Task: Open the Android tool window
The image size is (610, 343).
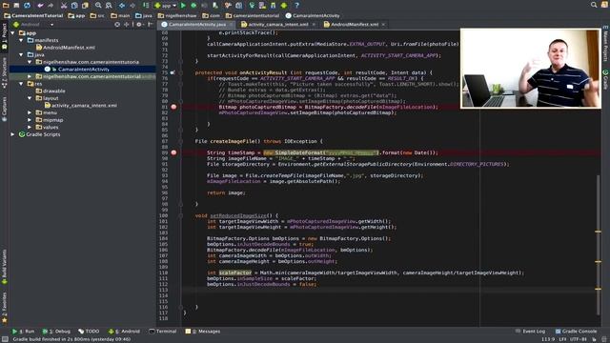Action: 124,332
